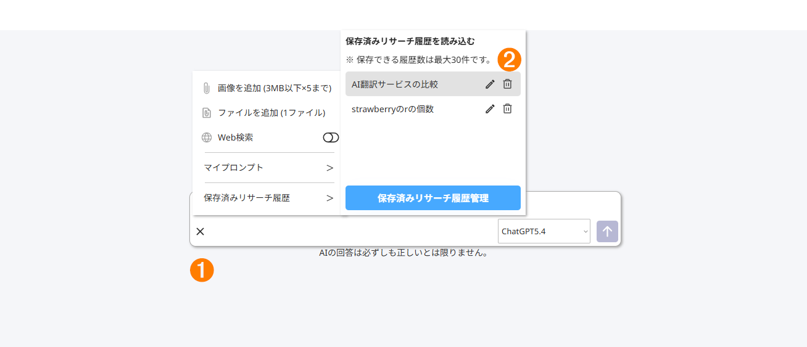Open the 保存済みリサーチ履歴 menu entry
The width and height of the screenshot is (807, 347).
coord(268,198)
